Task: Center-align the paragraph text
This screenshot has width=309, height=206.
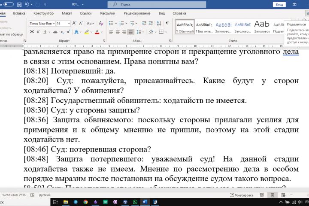Action: tap(118, 32)
